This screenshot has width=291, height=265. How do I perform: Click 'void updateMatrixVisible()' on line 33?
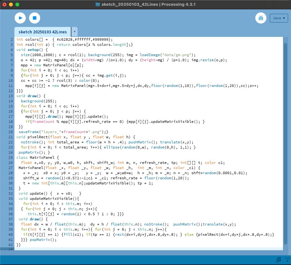[x=47, y=199]
